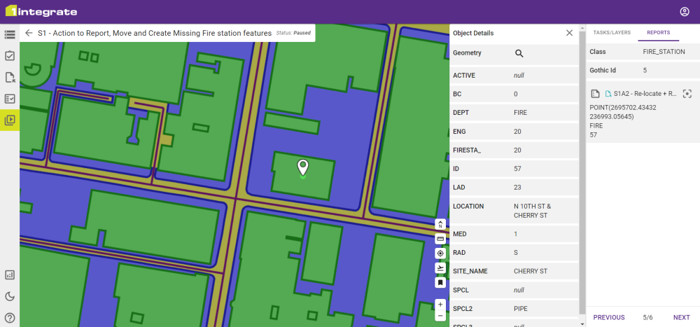Viewport: 700px width, 327px height.
Task: Click the map fly-to plane icon
Action: 440,267
